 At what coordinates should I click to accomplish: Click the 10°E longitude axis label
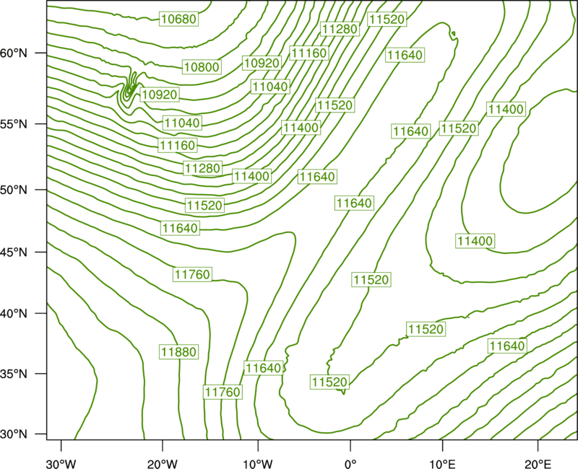[x=442, y=463]
